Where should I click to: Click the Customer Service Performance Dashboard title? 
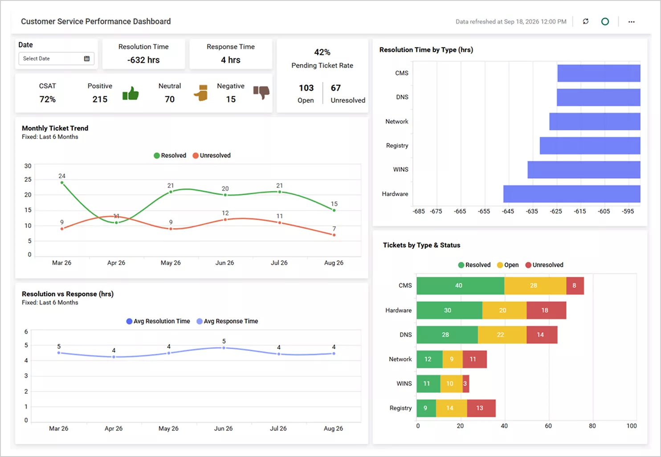click(96, 21)
